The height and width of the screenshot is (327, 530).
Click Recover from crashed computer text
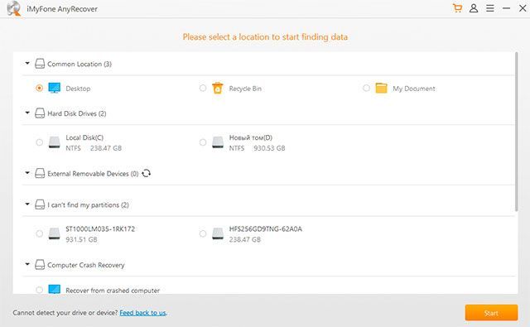(x=113, y=291)
